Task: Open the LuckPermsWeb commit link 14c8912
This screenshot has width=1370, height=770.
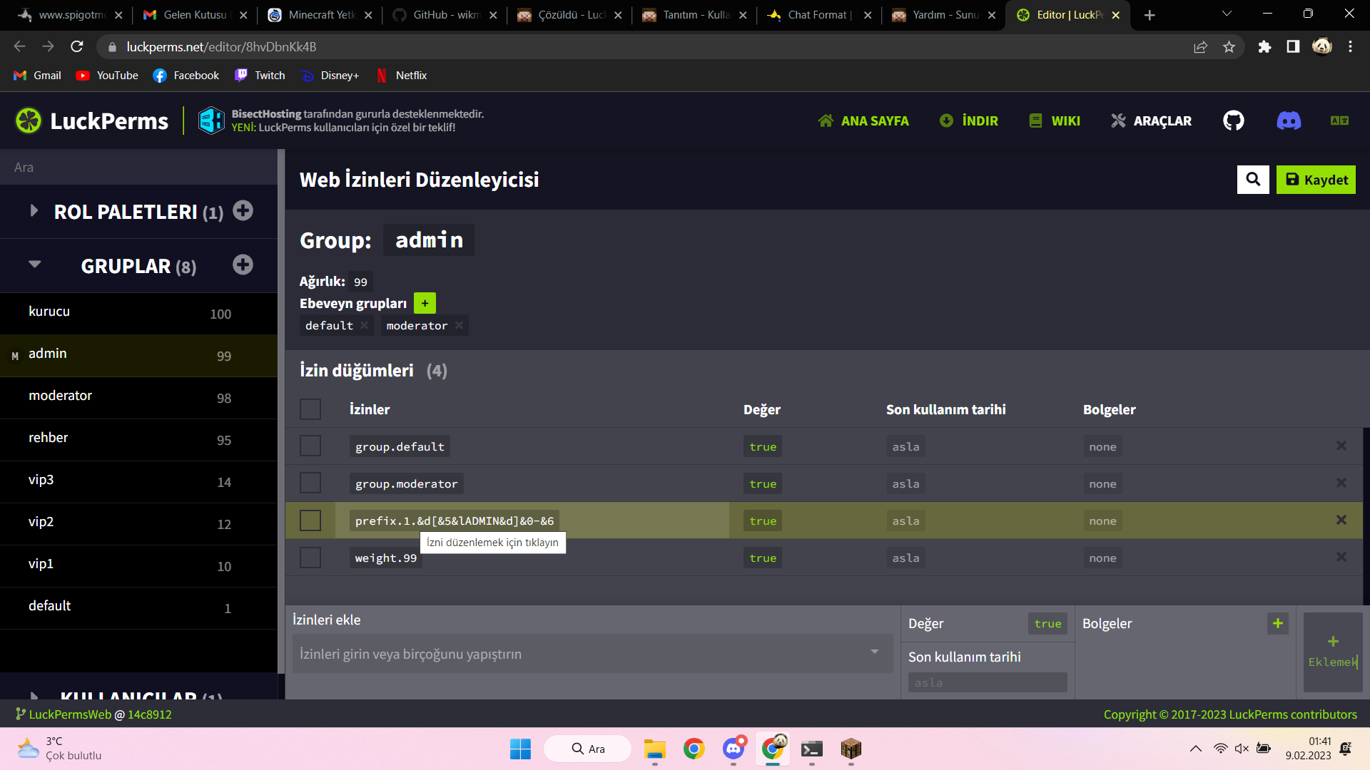Action: coord(150,714)
